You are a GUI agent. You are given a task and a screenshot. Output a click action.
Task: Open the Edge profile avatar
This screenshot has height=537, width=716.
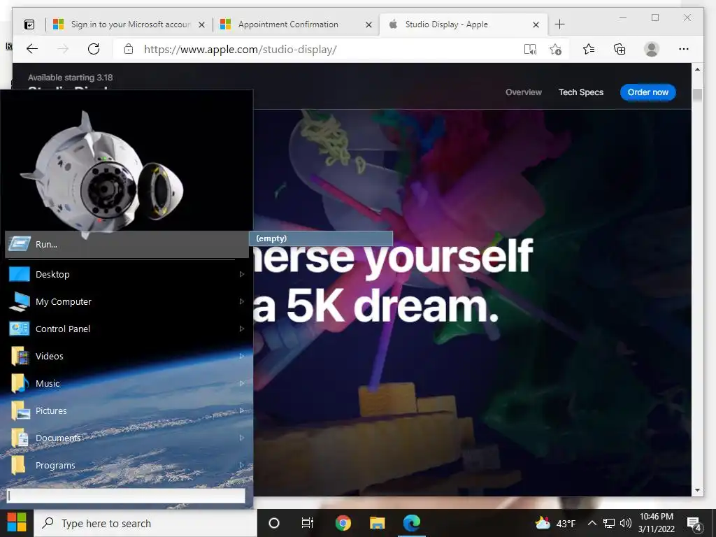(652, 49)
